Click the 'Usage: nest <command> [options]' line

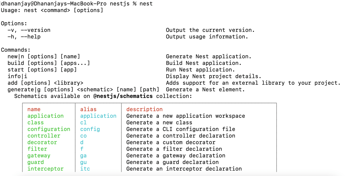[x=52, y=10]
